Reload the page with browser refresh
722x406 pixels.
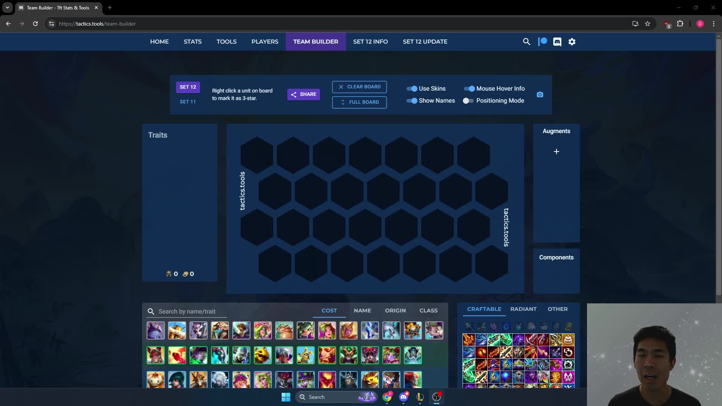tap(35, 24)
